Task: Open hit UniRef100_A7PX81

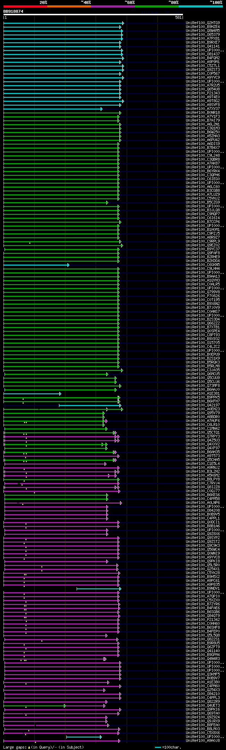Action: [x=203, y=38]
